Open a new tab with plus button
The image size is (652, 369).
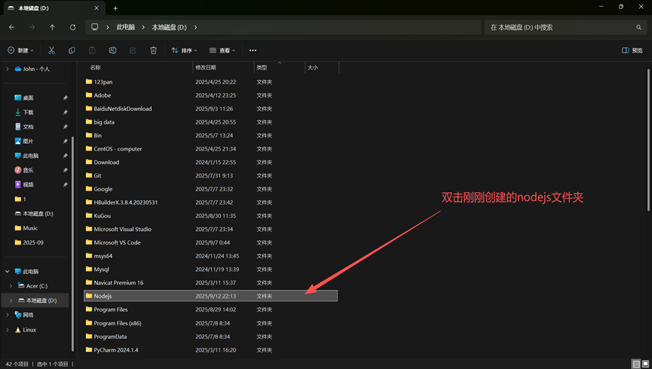click(x=116, y=8)
